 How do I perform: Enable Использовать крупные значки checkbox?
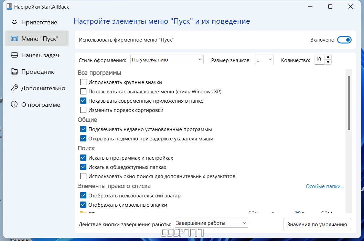(83, 82)
